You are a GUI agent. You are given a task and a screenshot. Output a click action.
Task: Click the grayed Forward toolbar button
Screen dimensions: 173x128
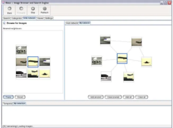coord(21,11)
